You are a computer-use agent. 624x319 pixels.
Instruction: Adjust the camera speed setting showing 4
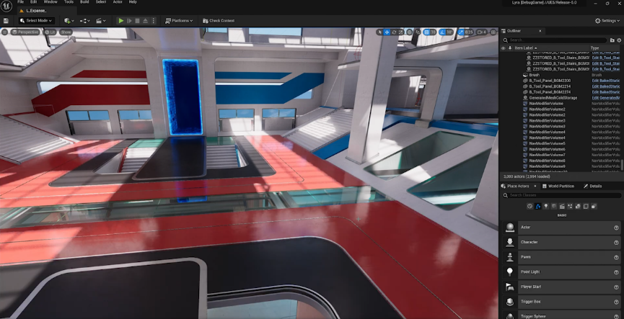coord(482,32)
